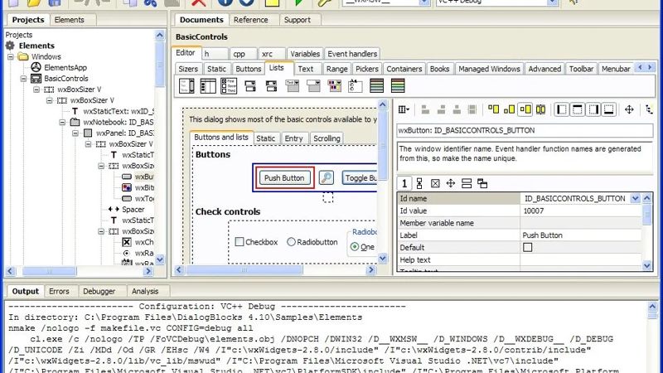This screenshot has height=373, width=663.
Task: Open the overlapping windows property page icon
Action: pos(482,183)
